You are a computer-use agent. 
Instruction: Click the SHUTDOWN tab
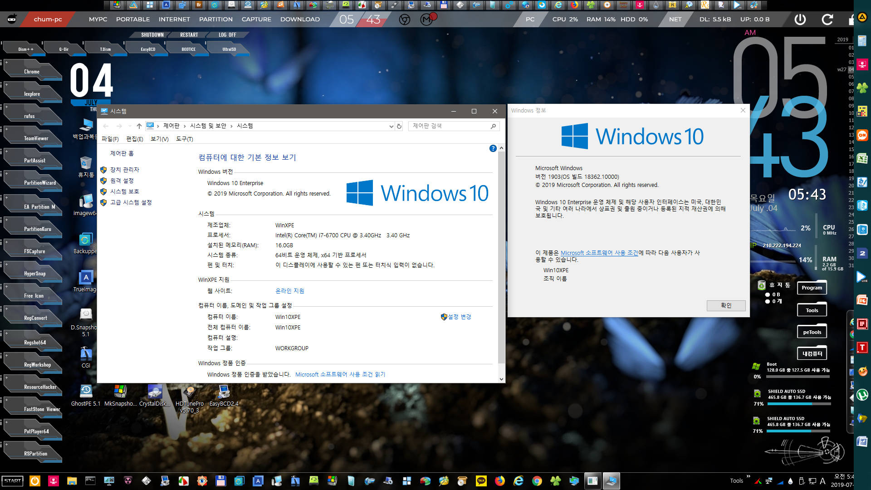[152, 35]
